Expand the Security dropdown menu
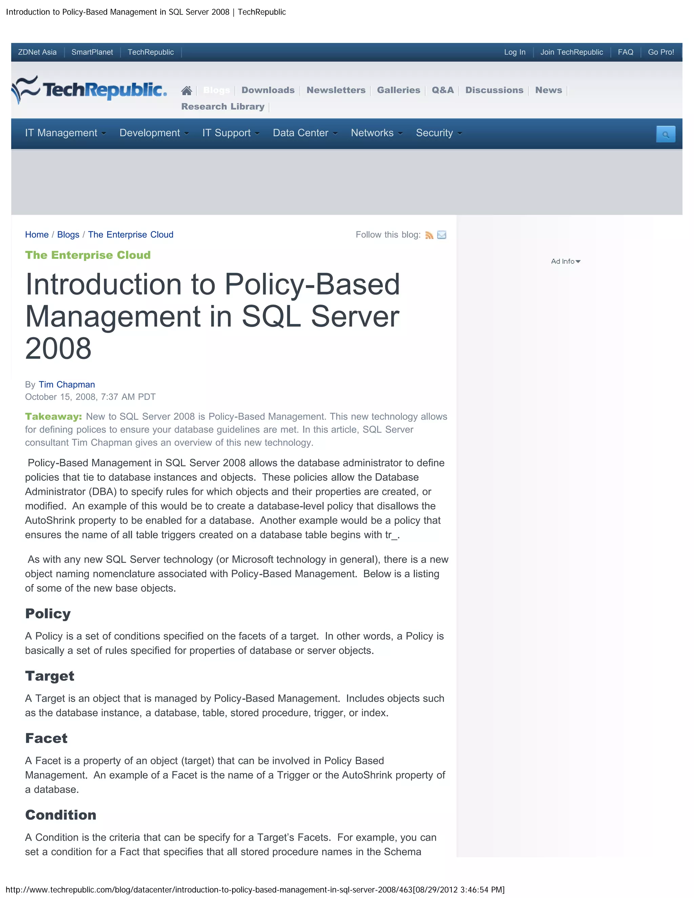 click(439, 133)
